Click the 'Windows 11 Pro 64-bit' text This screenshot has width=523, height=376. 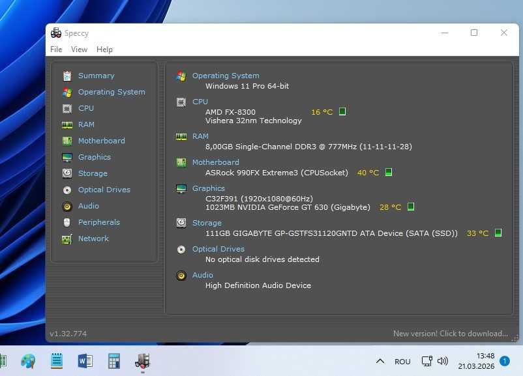pyautogui.click(x=247, y=86)
